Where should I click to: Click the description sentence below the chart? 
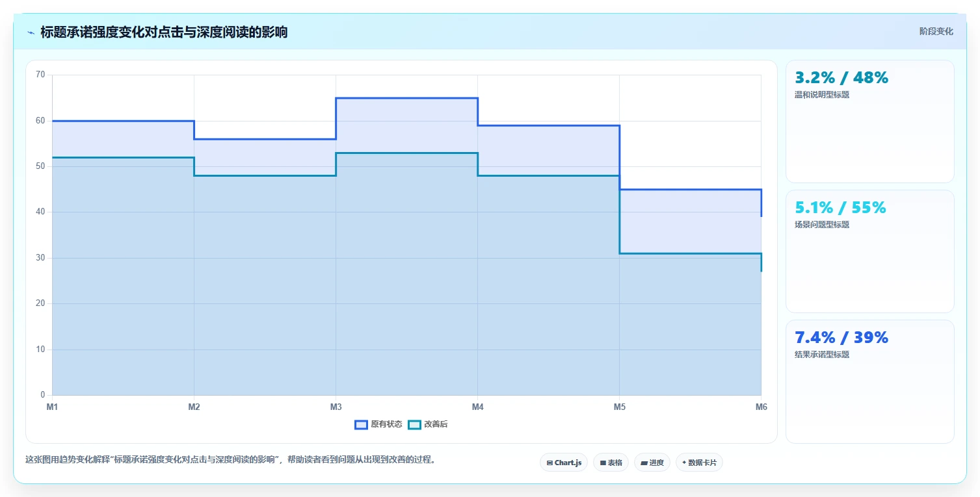(230, 460)
